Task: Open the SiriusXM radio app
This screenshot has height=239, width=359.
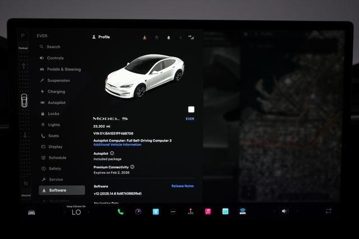Action: 243,212
